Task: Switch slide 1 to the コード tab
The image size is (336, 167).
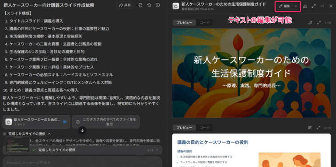Action: (x=204, y=23)
